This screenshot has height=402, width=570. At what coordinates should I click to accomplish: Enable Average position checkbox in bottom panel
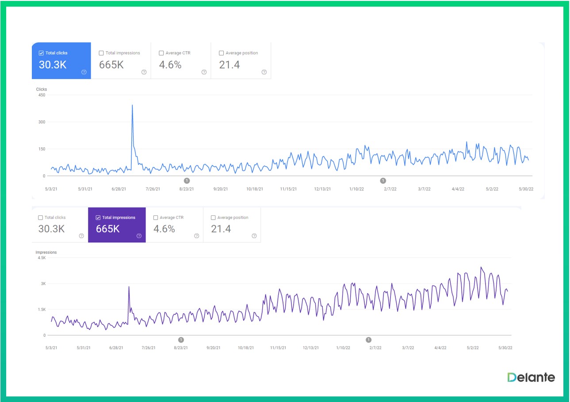[213, 218]
